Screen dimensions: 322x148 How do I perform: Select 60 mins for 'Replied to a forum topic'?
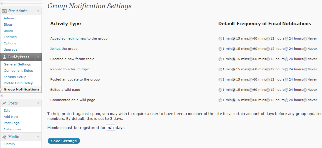coord(251,69)
